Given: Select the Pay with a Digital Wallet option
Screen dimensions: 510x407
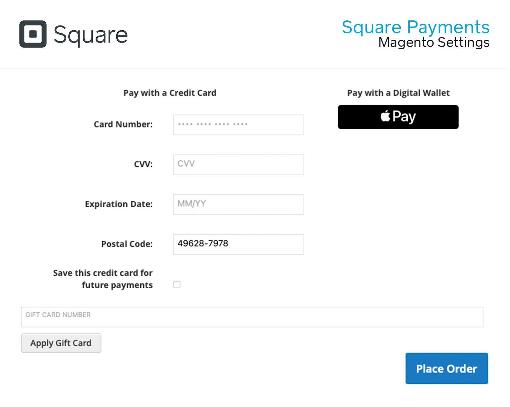Looking at the screenshot, I should click(398, 93).
